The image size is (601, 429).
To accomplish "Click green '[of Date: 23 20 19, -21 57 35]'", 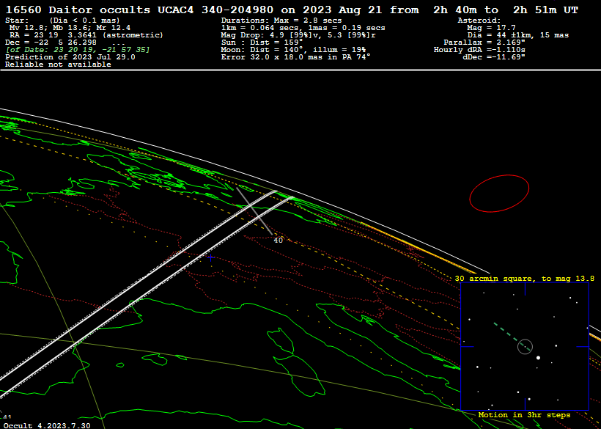I will coord(78,50).
